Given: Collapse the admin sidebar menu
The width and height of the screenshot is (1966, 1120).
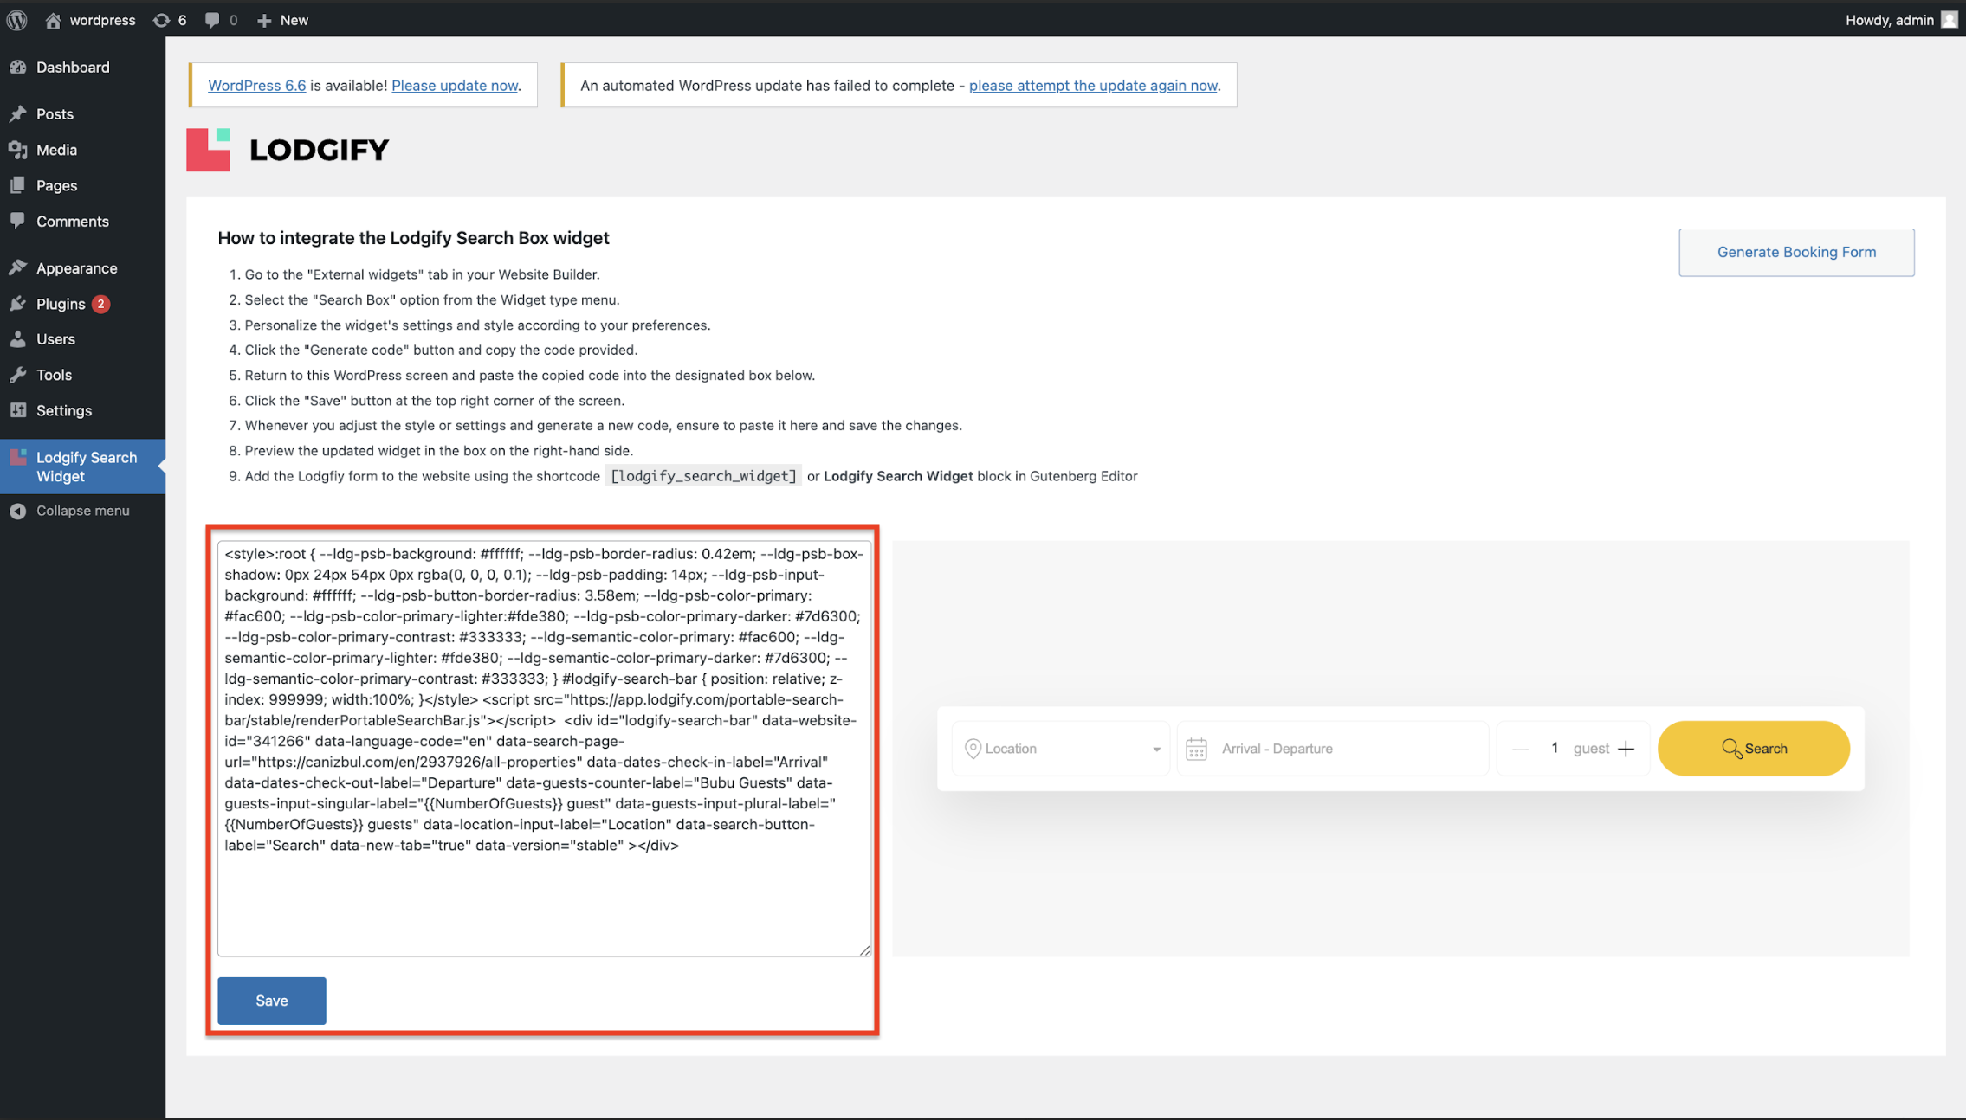Looking at the screenshot, I should pos(19,510).
